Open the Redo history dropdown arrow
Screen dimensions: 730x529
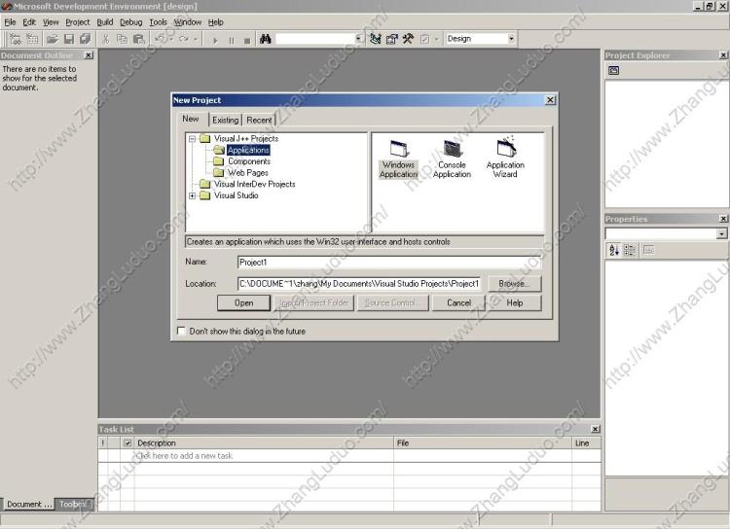[196, 39]
